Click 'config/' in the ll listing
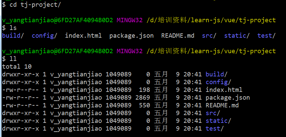The height and width of the screenshot is (137, 286). (218, 82)
